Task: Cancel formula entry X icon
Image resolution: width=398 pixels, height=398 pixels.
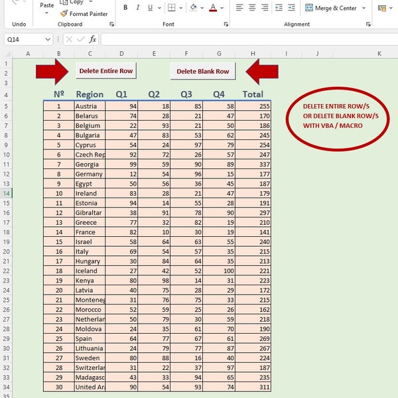Action: [69, 39]
